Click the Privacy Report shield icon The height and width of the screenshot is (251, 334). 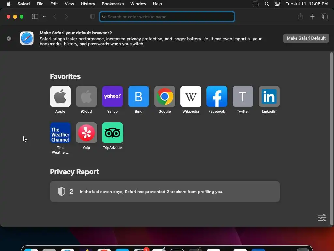61,192
